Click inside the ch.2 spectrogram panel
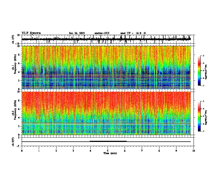 [106, 113]
